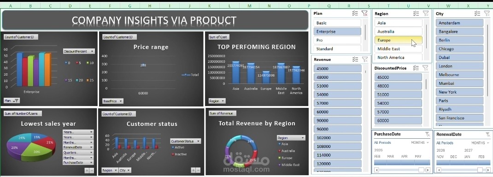Clear filter on DiscountedPrice slicer
493x177 pixels.
click(x=425, y=68)
